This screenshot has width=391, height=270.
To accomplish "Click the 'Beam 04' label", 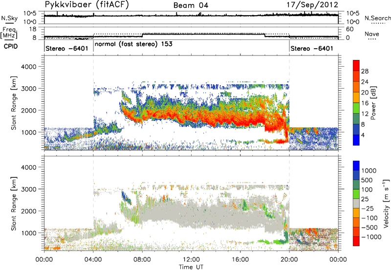I will tap(191, 5).
